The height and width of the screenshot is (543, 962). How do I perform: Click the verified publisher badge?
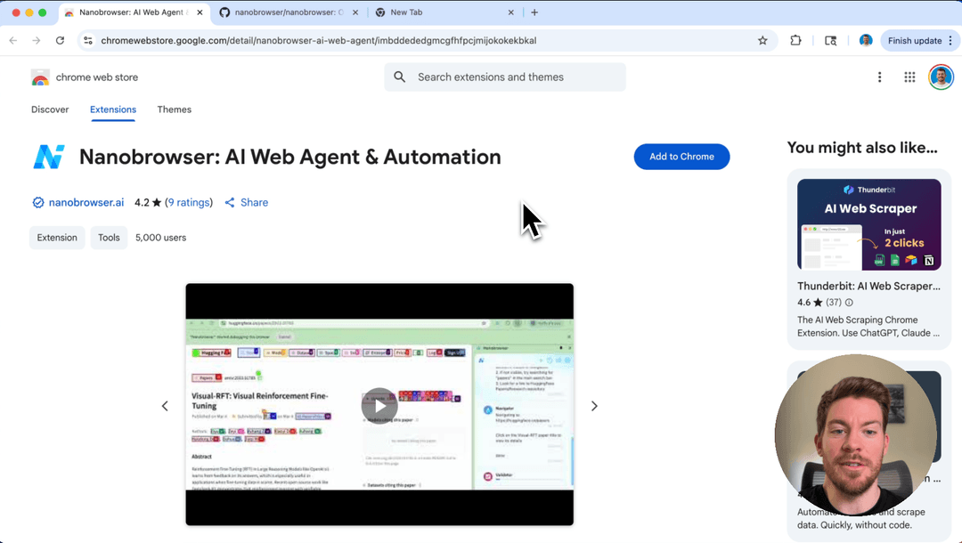[38, 202]
